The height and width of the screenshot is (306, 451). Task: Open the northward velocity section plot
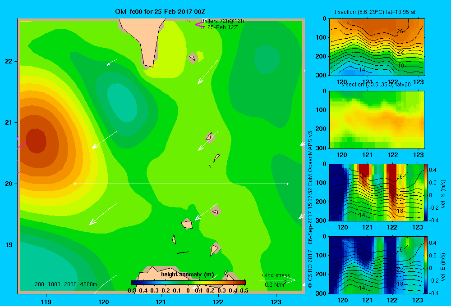pyautogui.click(x=377, y=192)
